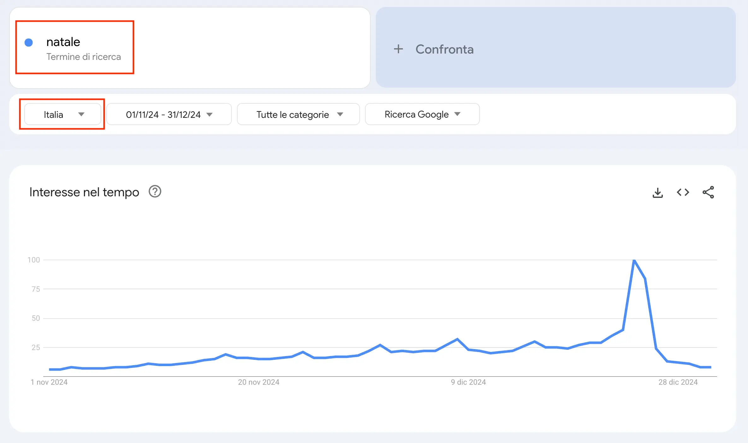The width and height of the screenshot is (748, 443).
Task: Expand the 01/11/24 - 31/12/24 date range
Action: click(x=169, y=114)
